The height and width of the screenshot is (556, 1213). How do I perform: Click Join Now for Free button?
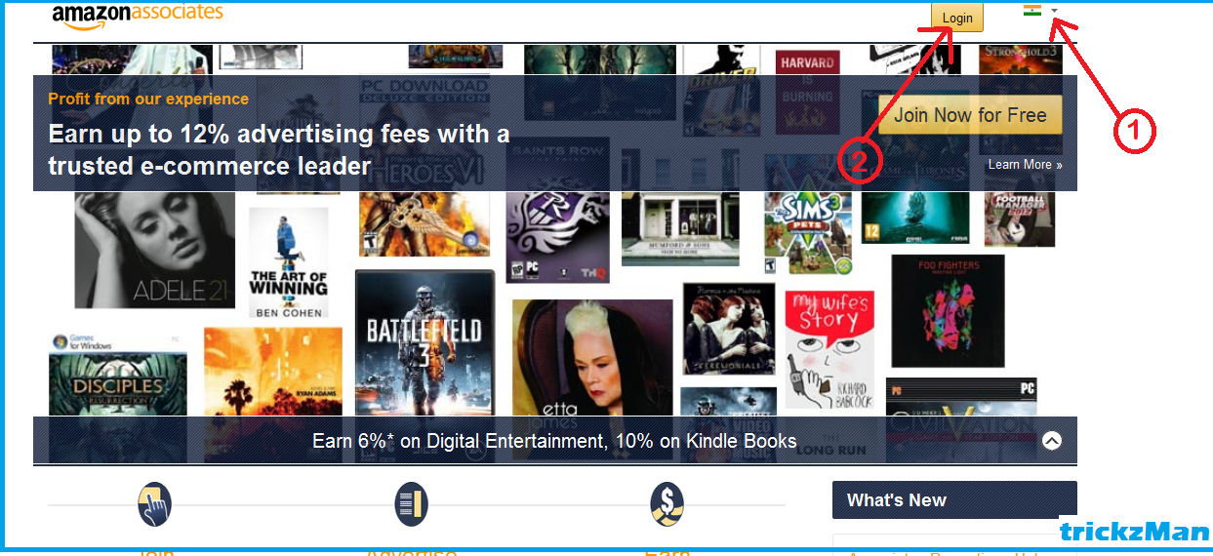[970, 115]
